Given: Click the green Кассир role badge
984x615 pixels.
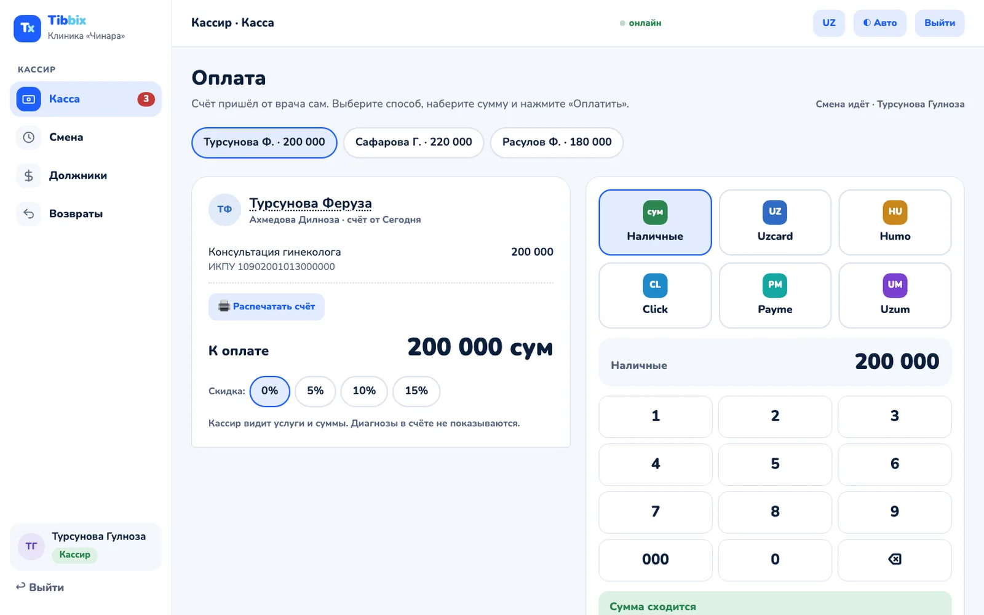Looking at the screenshot, I should click(x=74, y=555).
